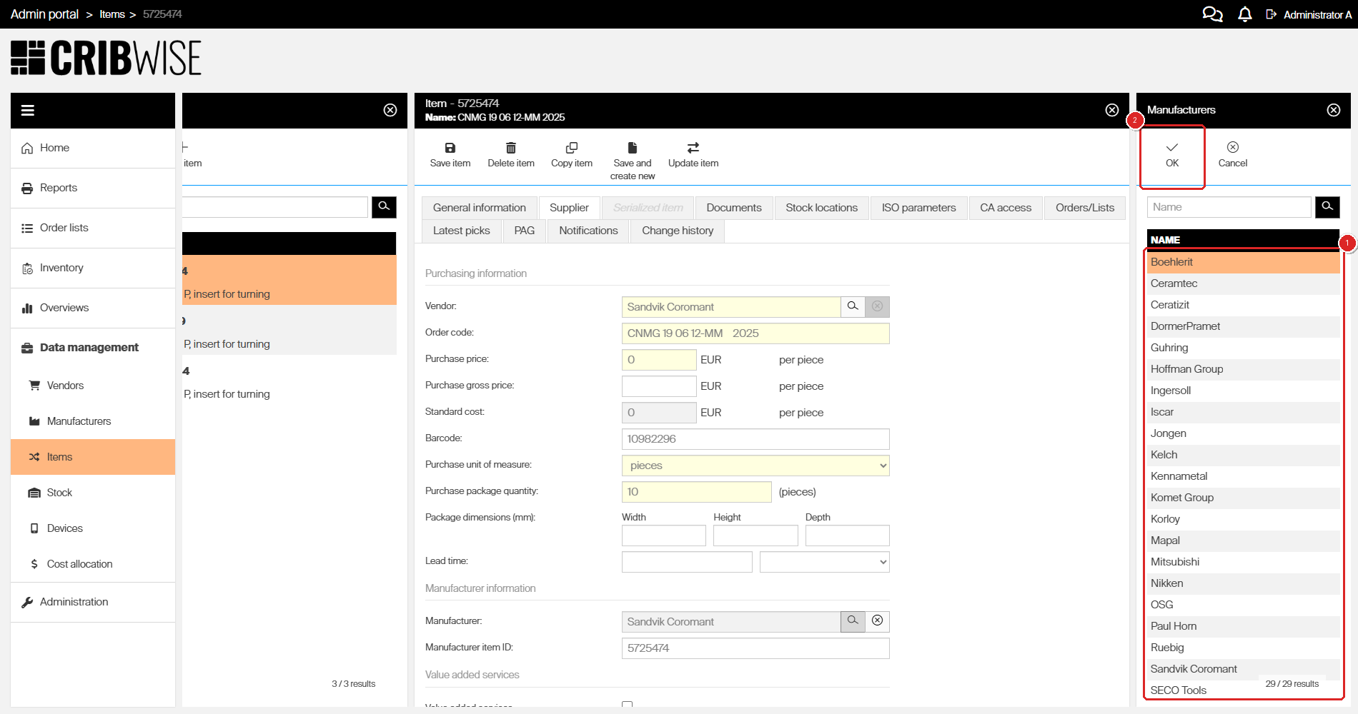
Task: Click the Barcode field
Action: click(755, 439)
